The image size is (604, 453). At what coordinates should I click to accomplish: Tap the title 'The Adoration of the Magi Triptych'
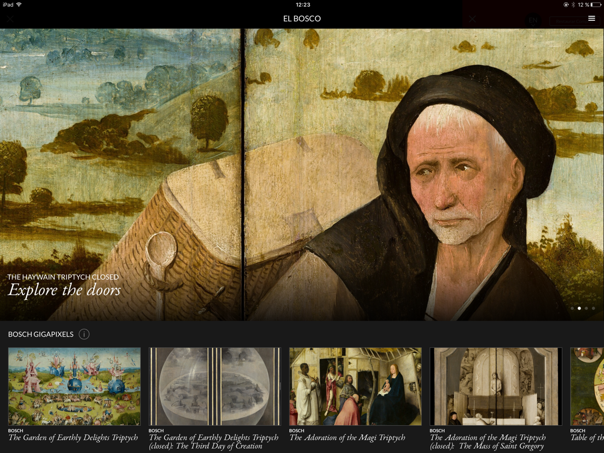point(347,438)
